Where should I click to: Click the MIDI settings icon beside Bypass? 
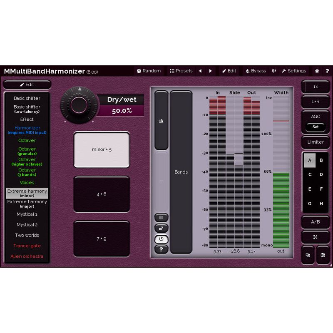click(274, 71)
